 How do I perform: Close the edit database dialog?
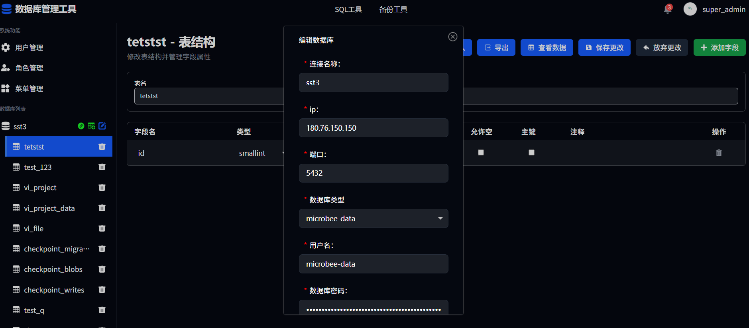point(452,37)
